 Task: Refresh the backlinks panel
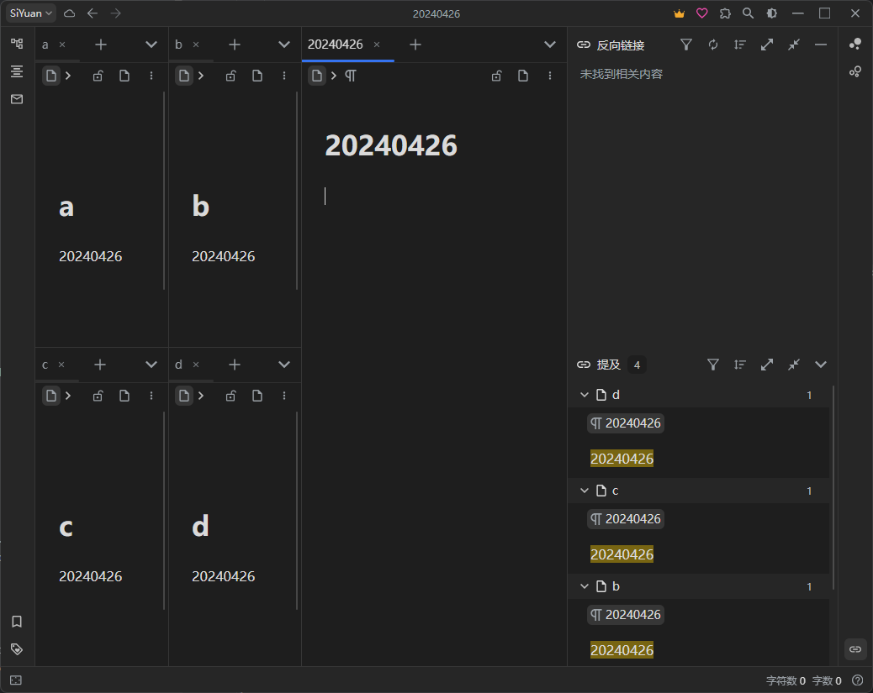713,45
